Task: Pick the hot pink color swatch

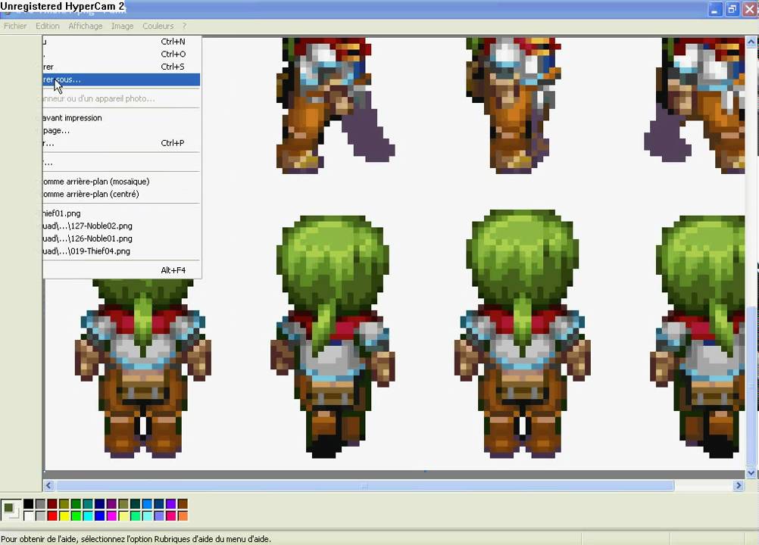Action: coord(171,516)
